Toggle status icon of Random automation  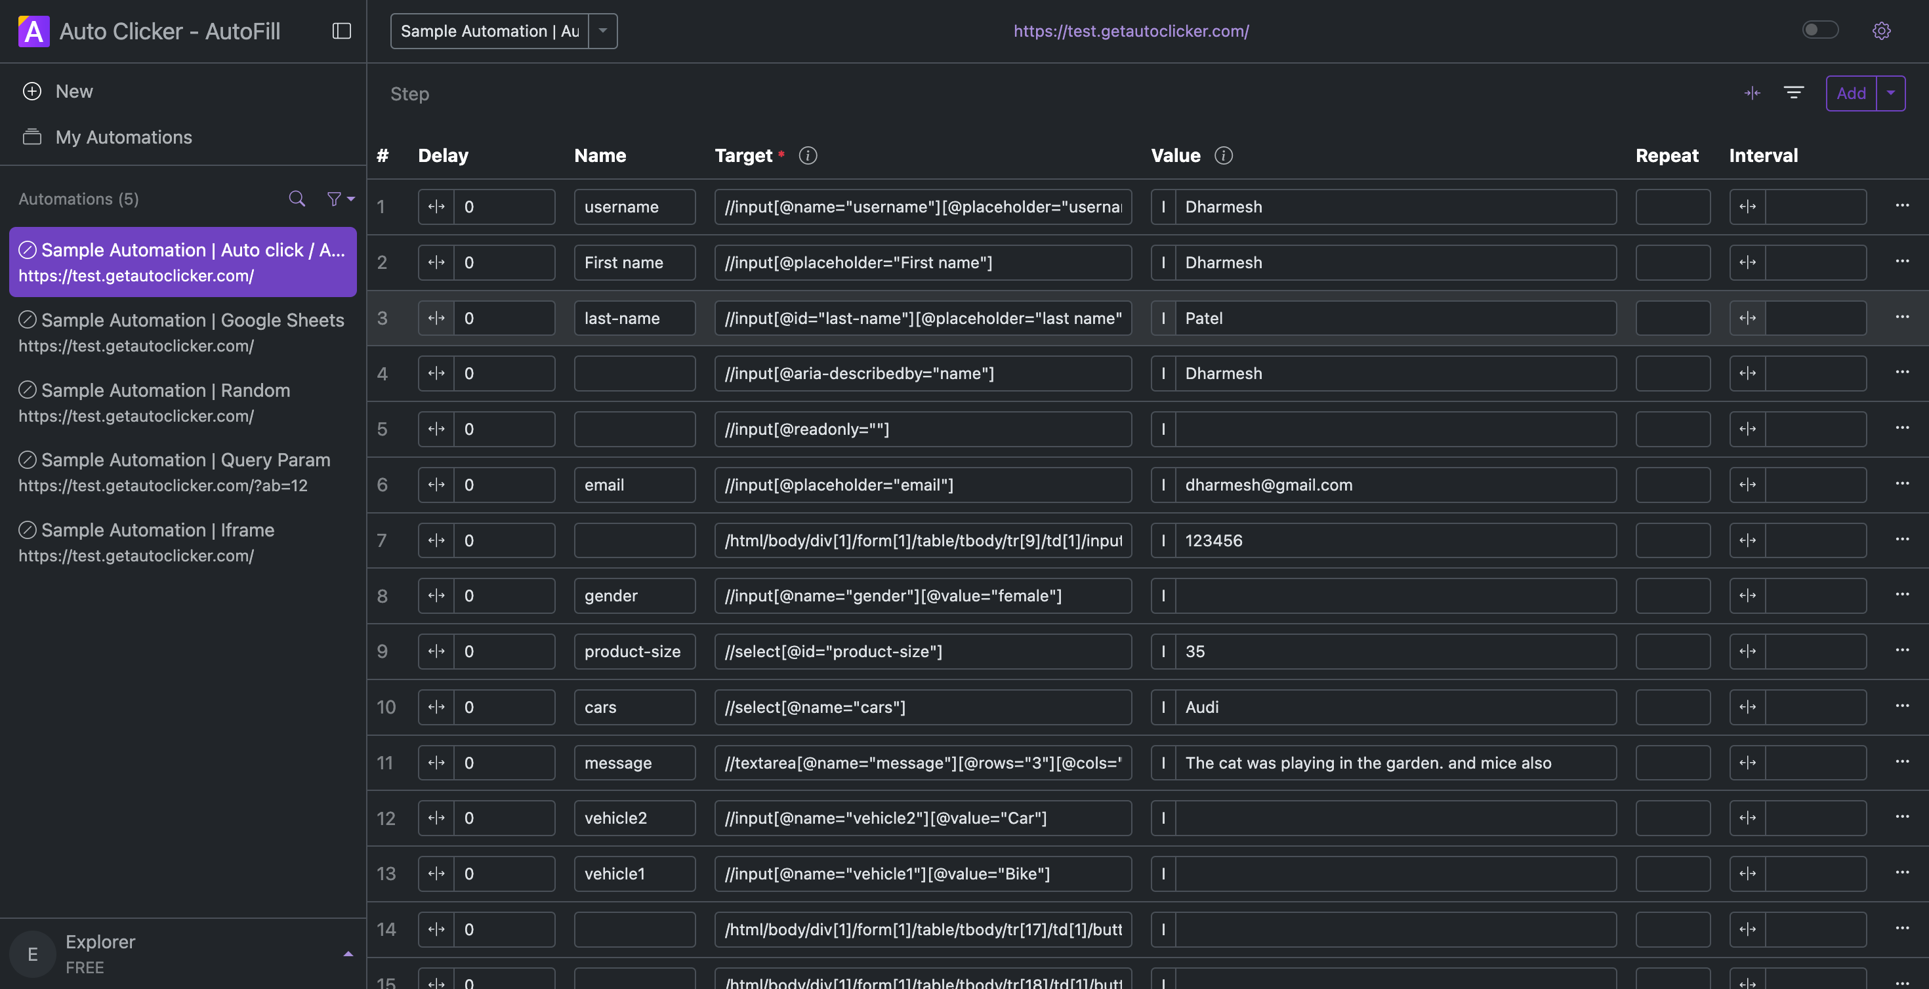click(x=28, y=390)
